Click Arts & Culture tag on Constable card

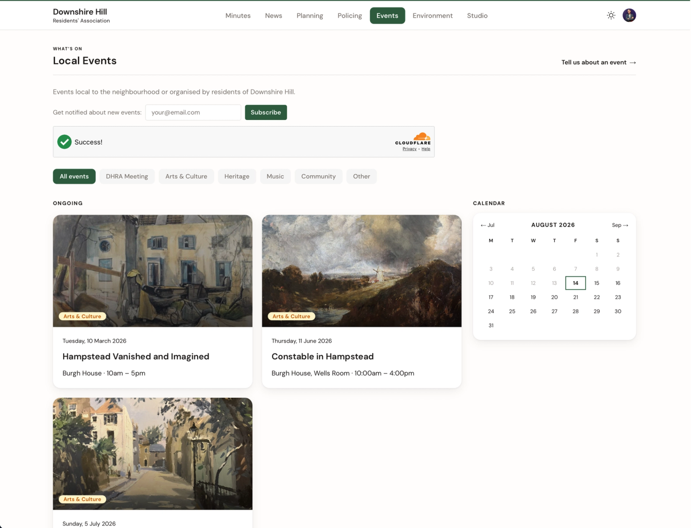(291, 316)
